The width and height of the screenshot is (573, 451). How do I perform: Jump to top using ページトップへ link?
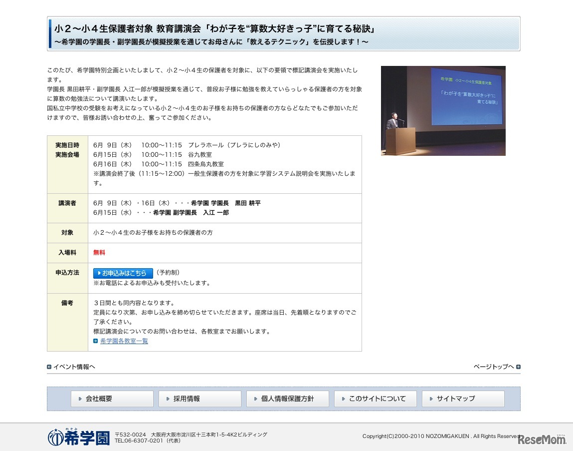(495, 367)
